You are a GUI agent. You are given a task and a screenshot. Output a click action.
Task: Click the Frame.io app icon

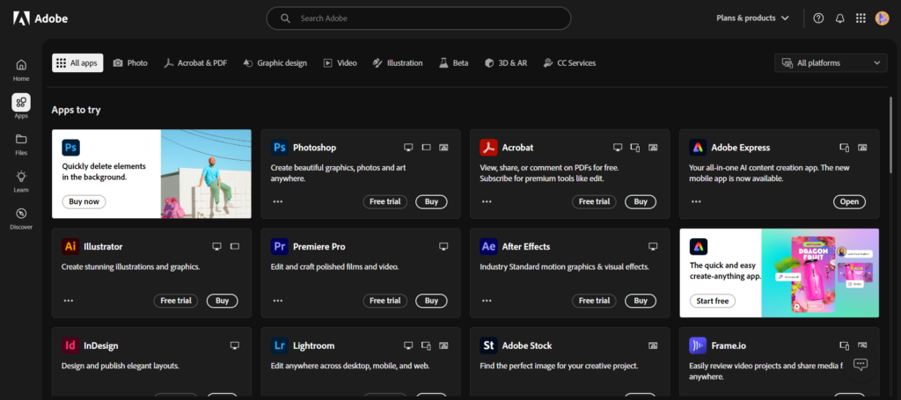coord(698,345)
